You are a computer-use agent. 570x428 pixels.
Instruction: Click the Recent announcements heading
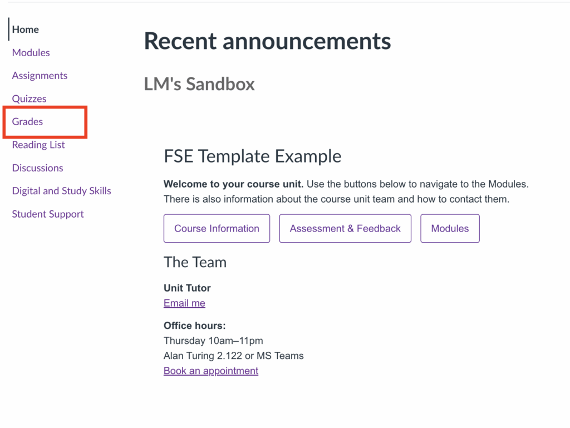(267, 41)
